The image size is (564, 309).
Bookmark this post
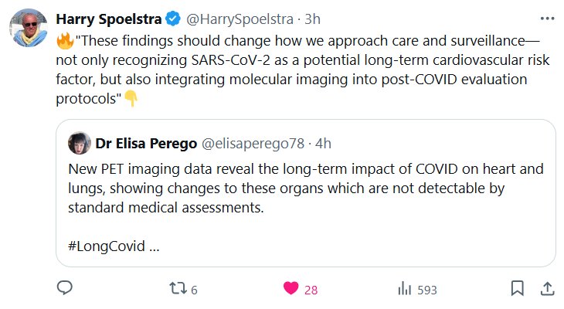[517, 289]
